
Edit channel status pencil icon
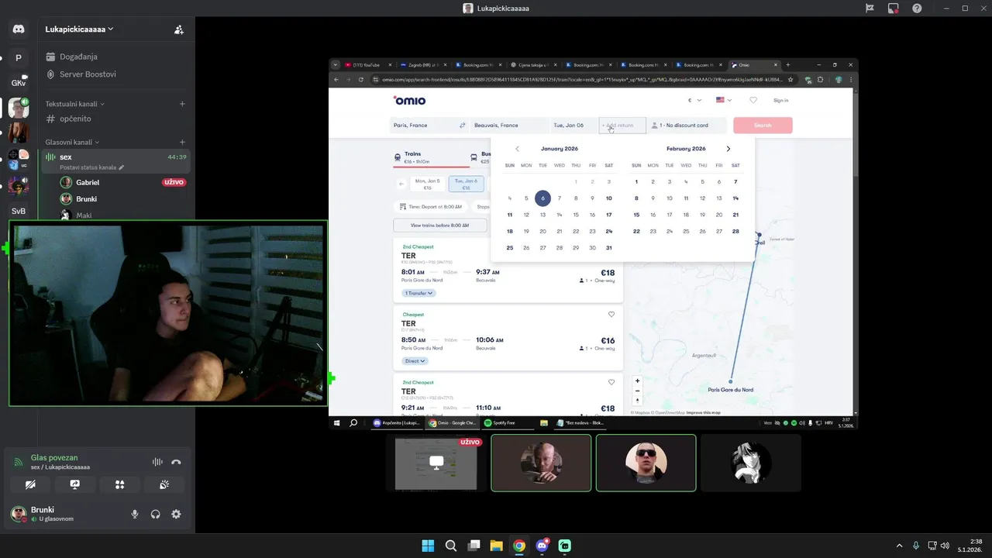pyautogui.click(x=121, y=167)
